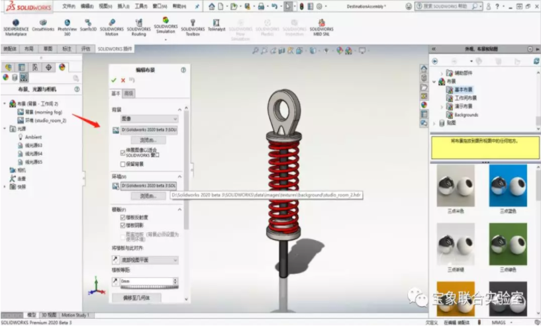Toggle the keep background checkbox
The height and width of the screenshot is (330, 541).
pos(123,164)
